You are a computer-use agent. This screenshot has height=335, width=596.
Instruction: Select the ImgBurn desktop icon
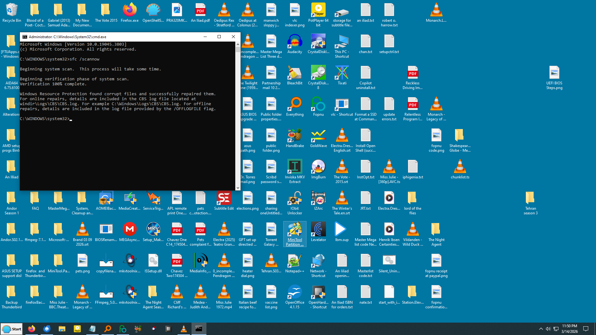[x=318, y=167]
